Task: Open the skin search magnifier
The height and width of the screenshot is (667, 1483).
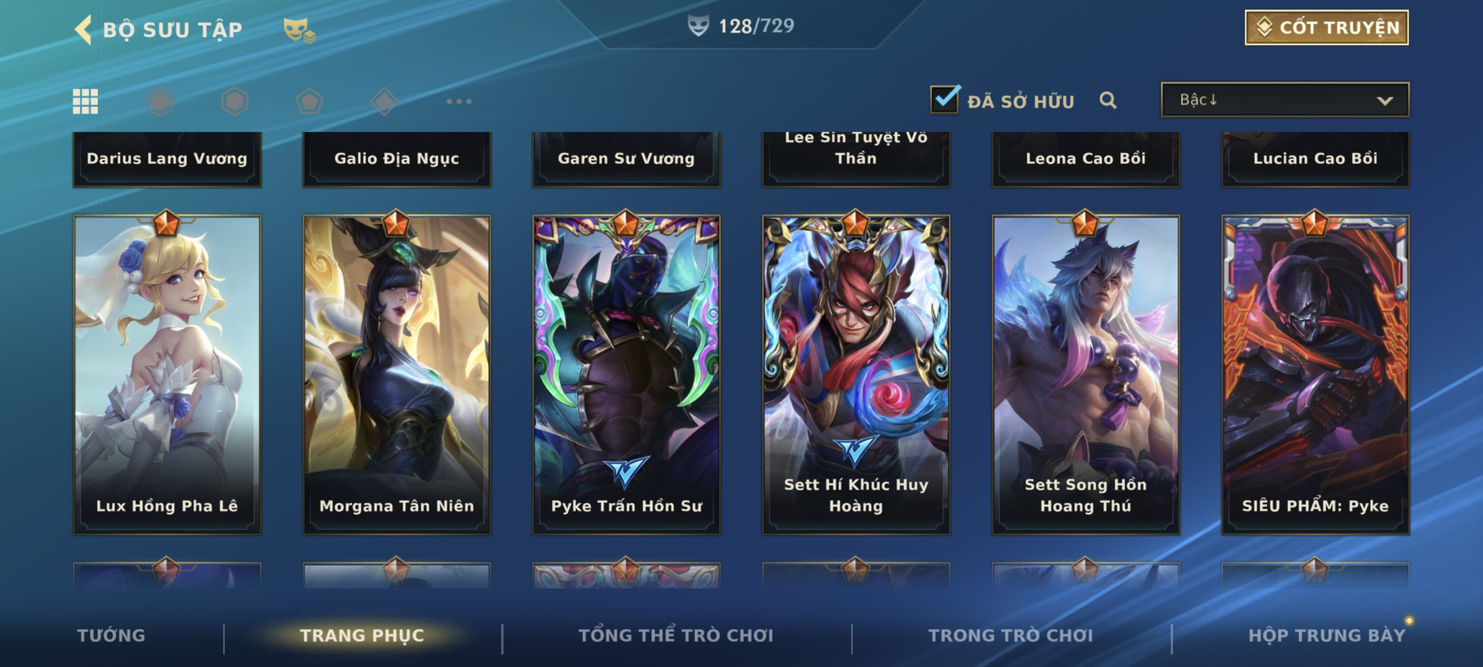Action: (1107, 101)
